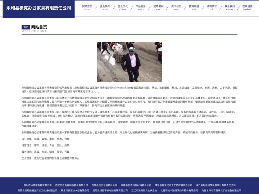Click the 核心价值 values line
This screenshot has height=194, width=259.
coord(45,139)
